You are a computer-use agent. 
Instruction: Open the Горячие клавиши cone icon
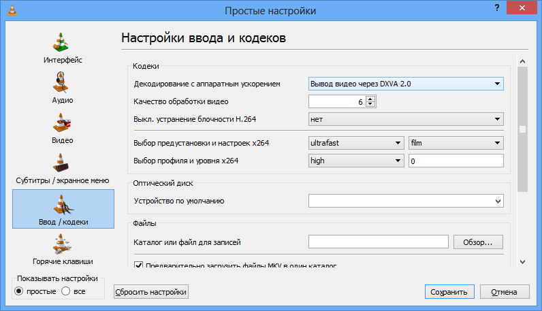coord(63,244)
